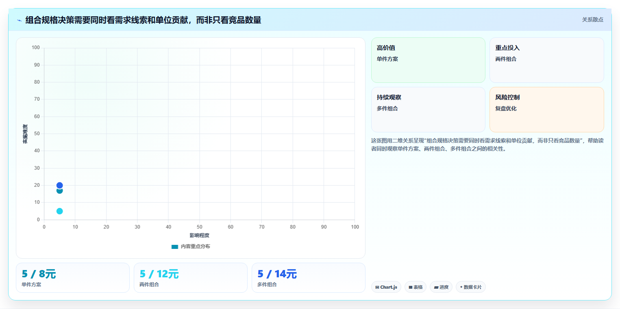
Task: Select the 表格 tag chip
Action: click(x=416, y=287)
